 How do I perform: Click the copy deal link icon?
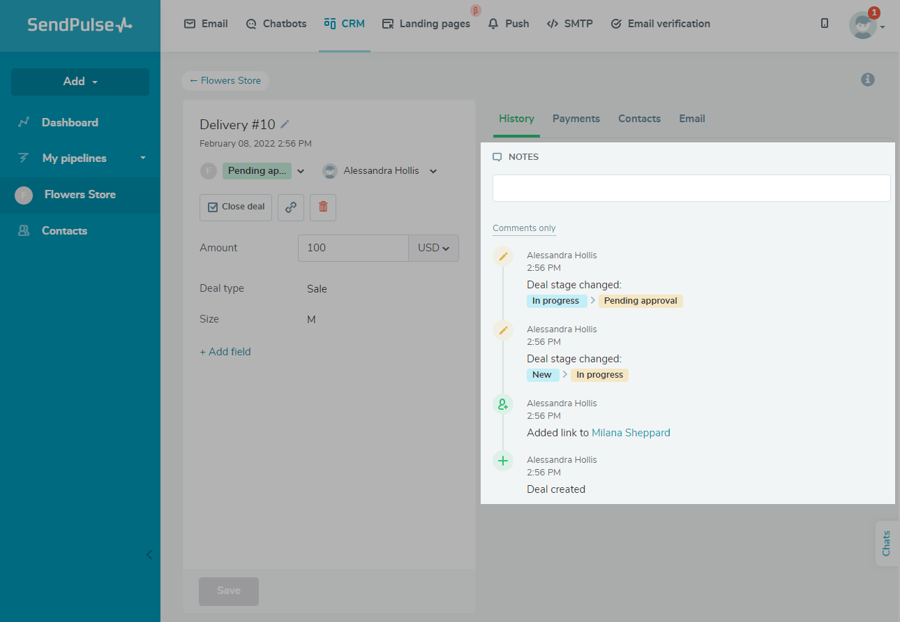[291, 207]
